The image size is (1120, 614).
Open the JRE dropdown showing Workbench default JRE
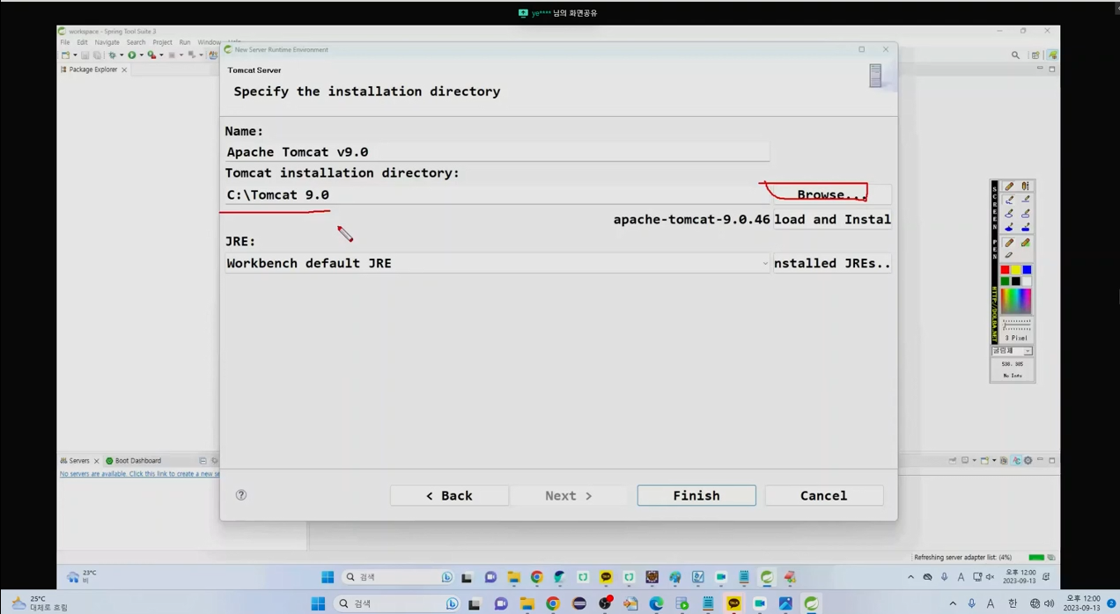497,263
